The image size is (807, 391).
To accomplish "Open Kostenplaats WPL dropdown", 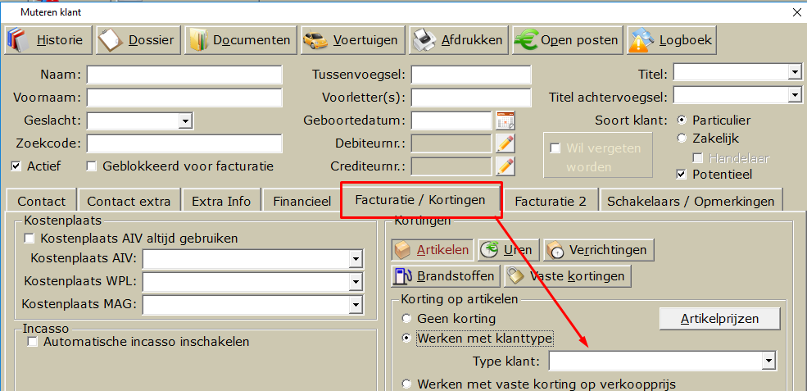I will 355,282.
